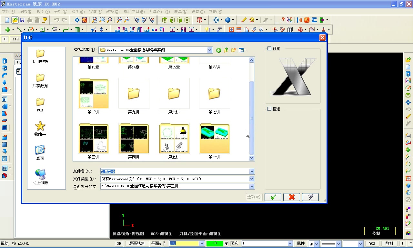Go up one folder level icon
413x248 pixels.
pos(226,50)
